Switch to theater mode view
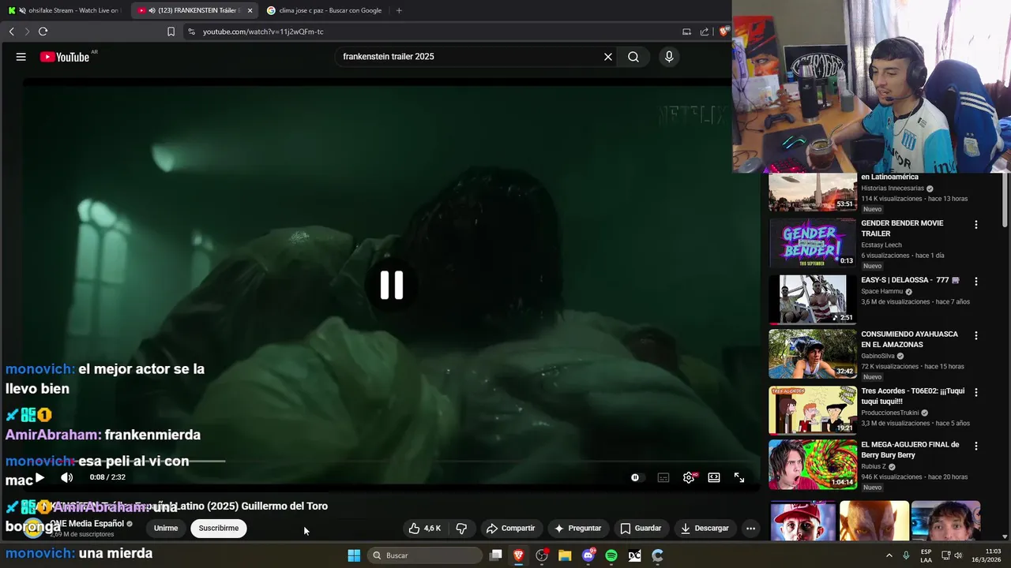 714,477
